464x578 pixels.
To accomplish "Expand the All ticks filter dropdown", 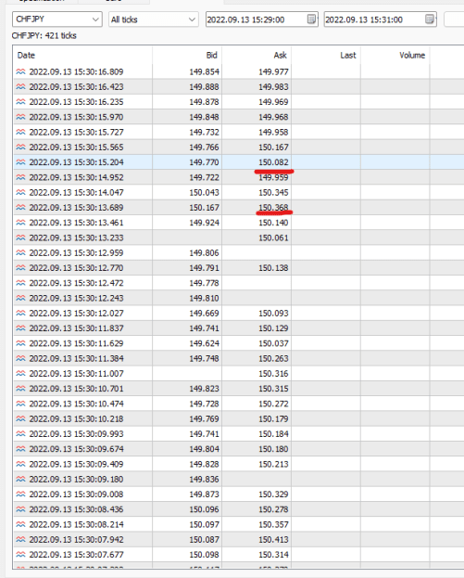I will click(154, 19).
